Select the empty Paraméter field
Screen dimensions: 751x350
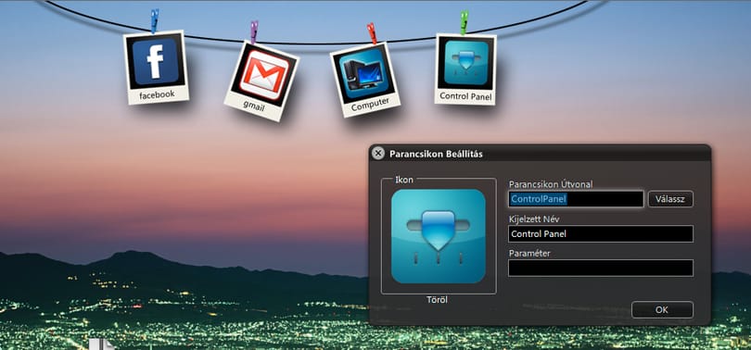coord(601,268)
